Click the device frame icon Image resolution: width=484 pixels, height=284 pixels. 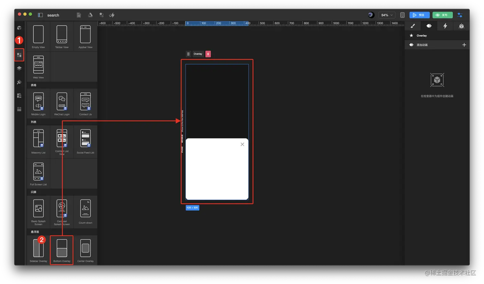click(402, 15)
